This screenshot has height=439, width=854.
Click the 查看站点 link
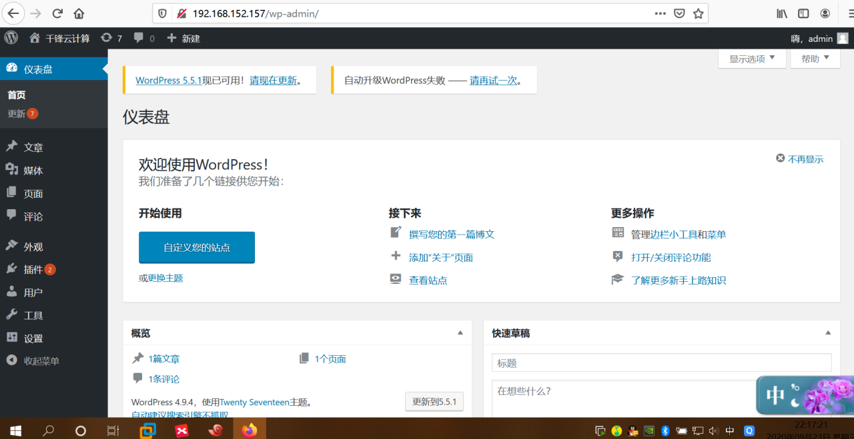tap(428, 280)
